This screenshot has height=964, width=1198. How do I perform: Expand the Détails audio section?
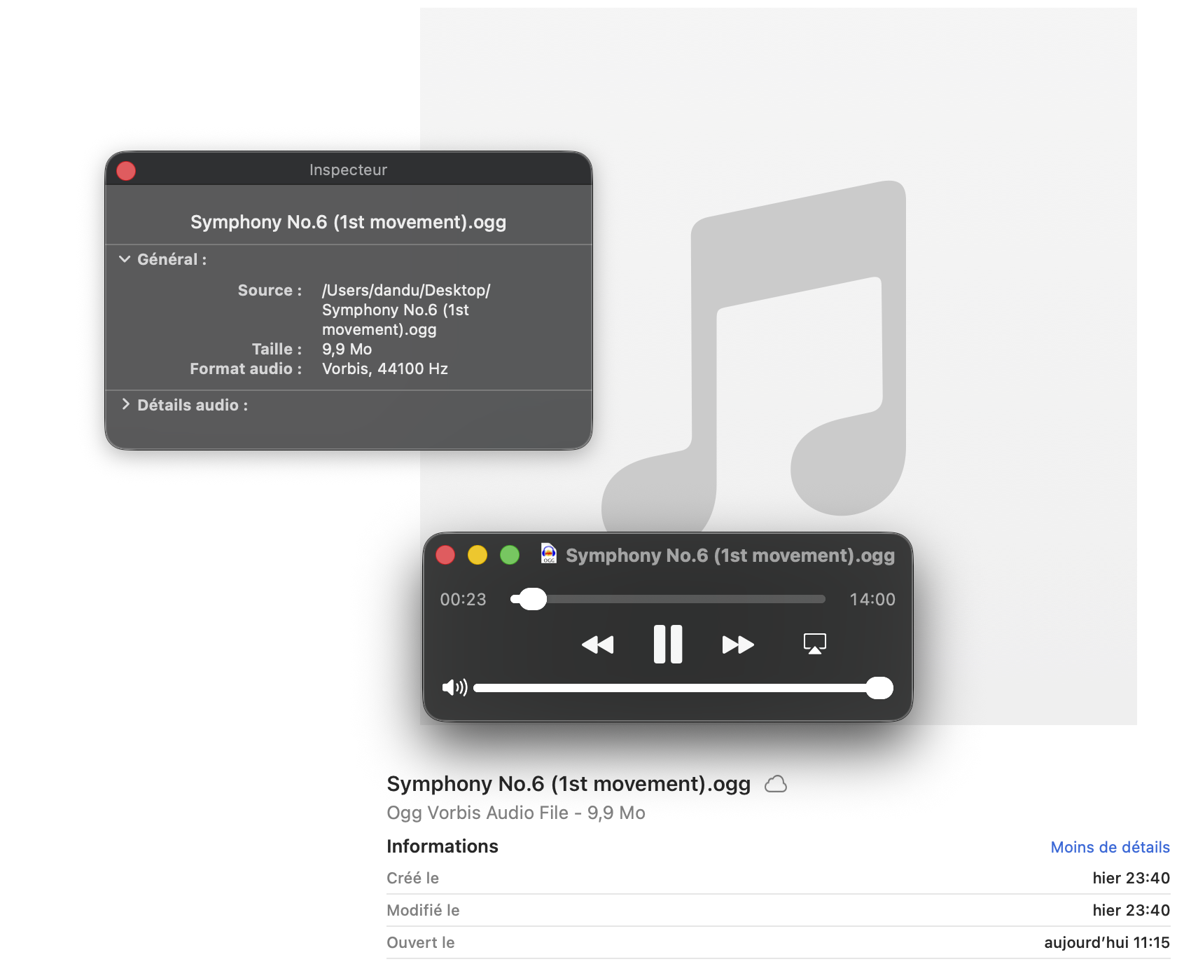coord(125,404)
